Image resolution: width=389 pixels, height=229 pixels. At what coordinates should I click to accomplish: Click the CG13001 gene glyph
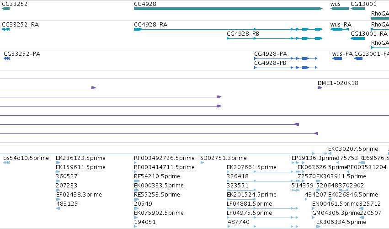(x=357, y=9)
